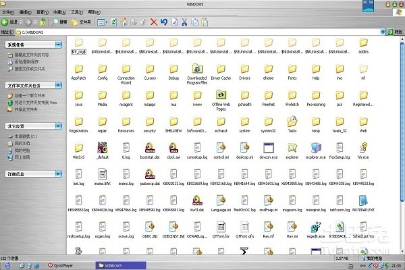Image resolution: width=405 pixels, height=270 pixels.
Task: Click the 添加/删除程序 link
Action: pos(26,61)
